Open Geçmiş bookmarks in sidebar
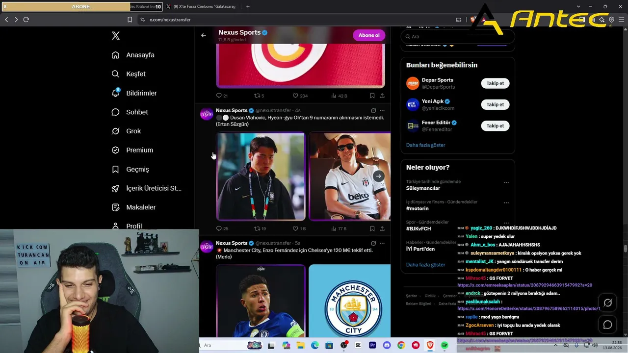This screenshot has height=353, width=628. click(x=130, y=169)
